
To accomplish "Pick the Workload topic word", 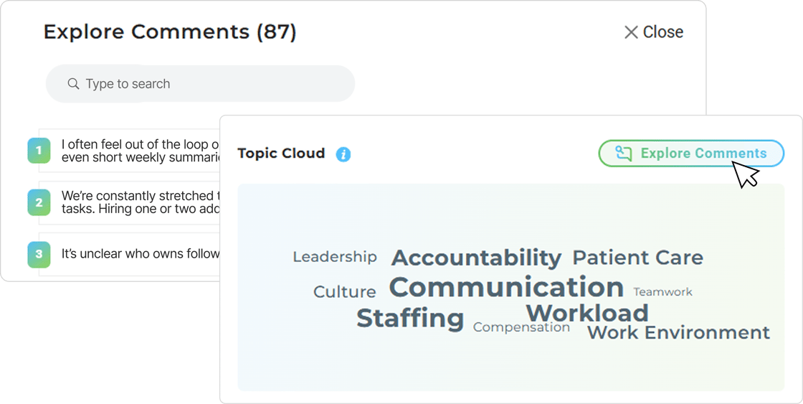I will pyautogui.click(x=587, y=313).
